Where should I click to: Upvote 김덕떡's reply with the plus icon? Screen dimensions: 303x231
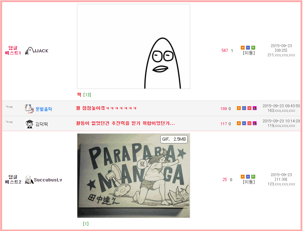[x=239, y=123]
